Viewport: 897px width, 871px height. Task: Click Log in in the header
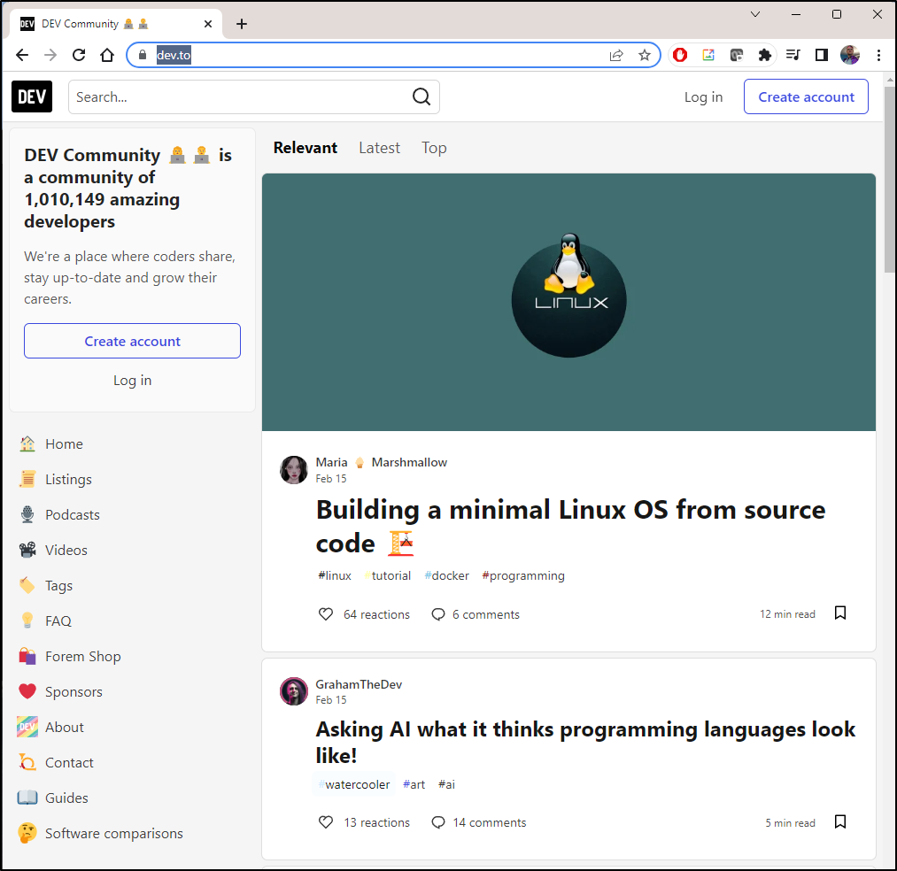pyautogui.click(x=704, y=96)
